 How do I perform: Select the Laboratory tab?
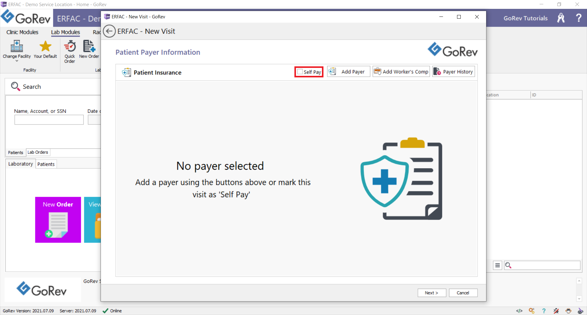pyautogui.click(x=20, y=164)
